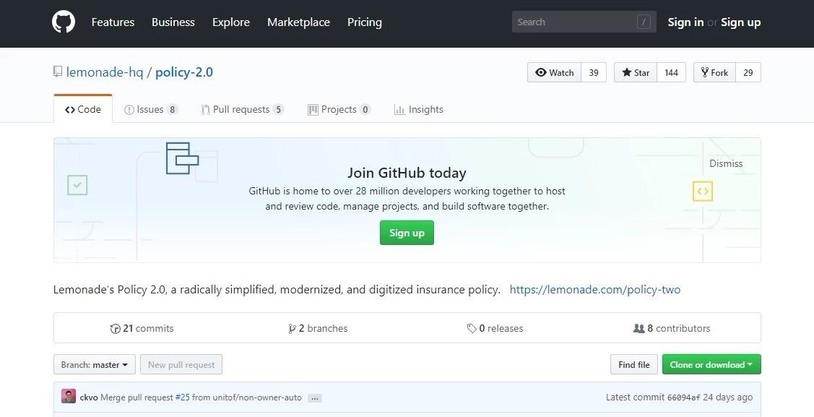The width and height of the screenshot is (814, 417).
Task: Click the branches icon
Action: click(x=292, y=329)
